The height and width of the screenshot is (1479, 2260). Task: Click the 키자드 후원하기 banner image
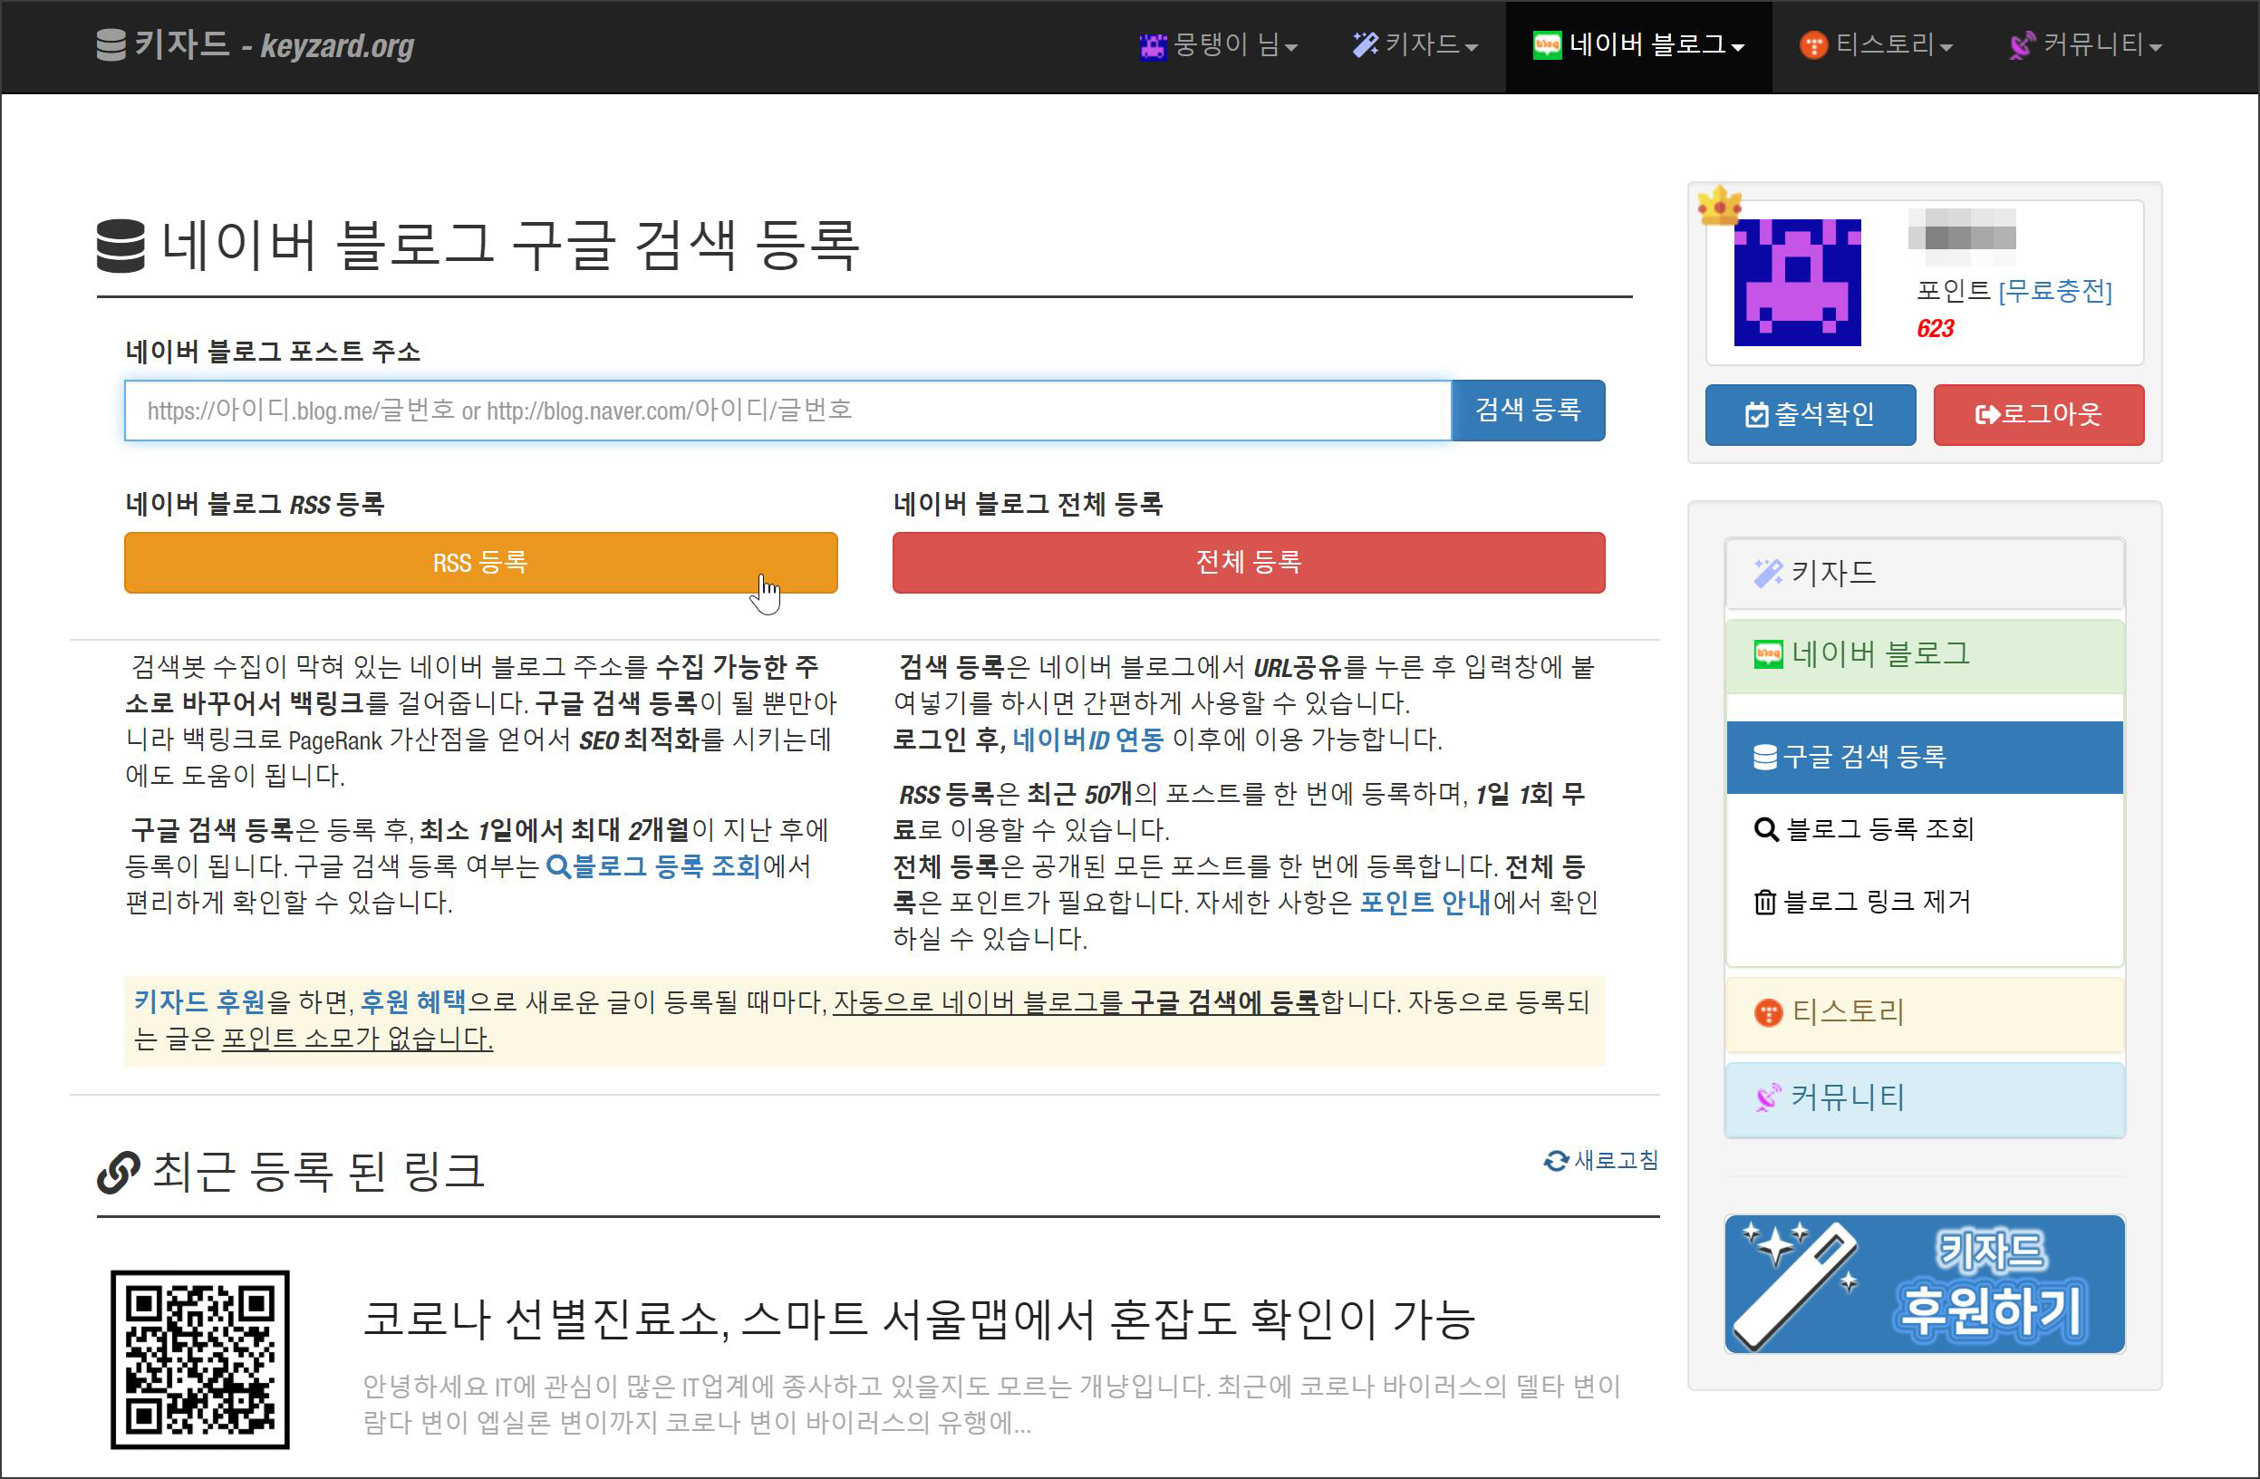coord(1924,1283)
